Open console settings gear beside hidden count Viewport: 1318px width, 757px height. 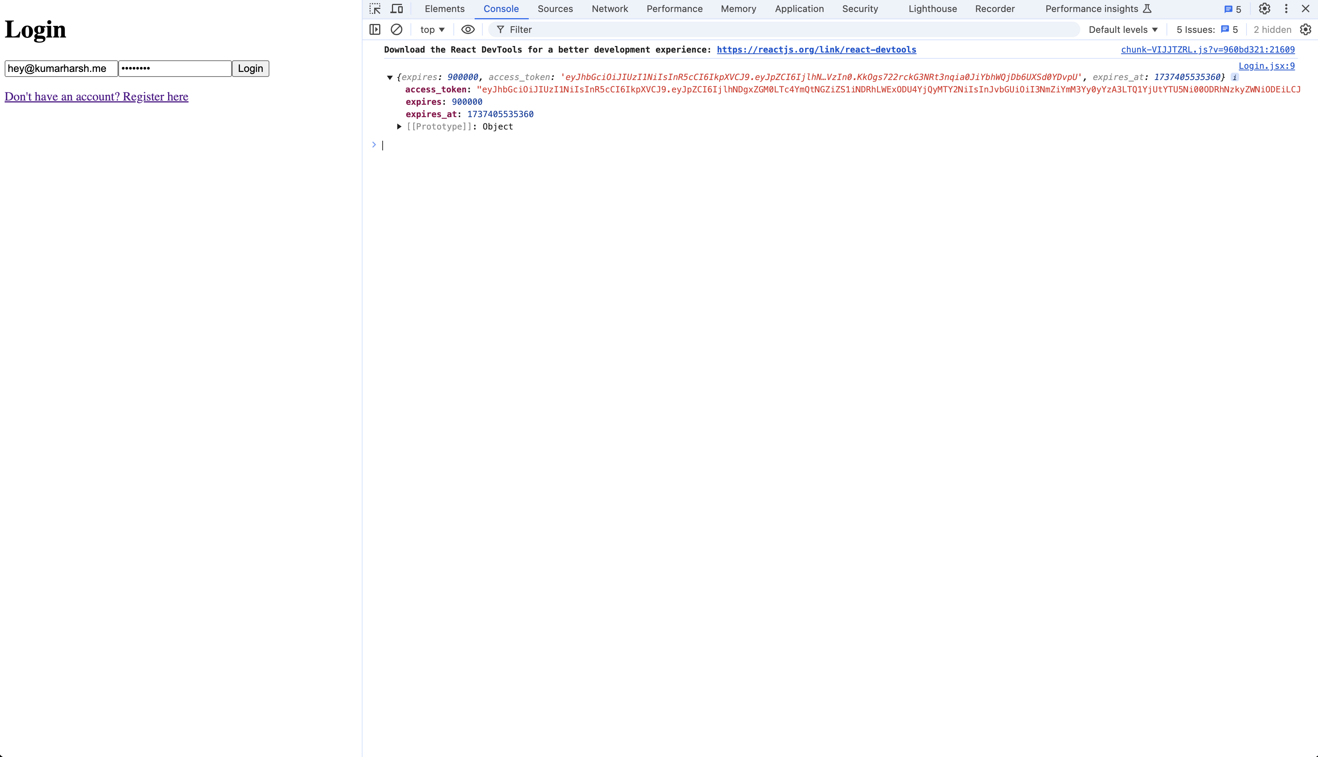pos(1306,30)
